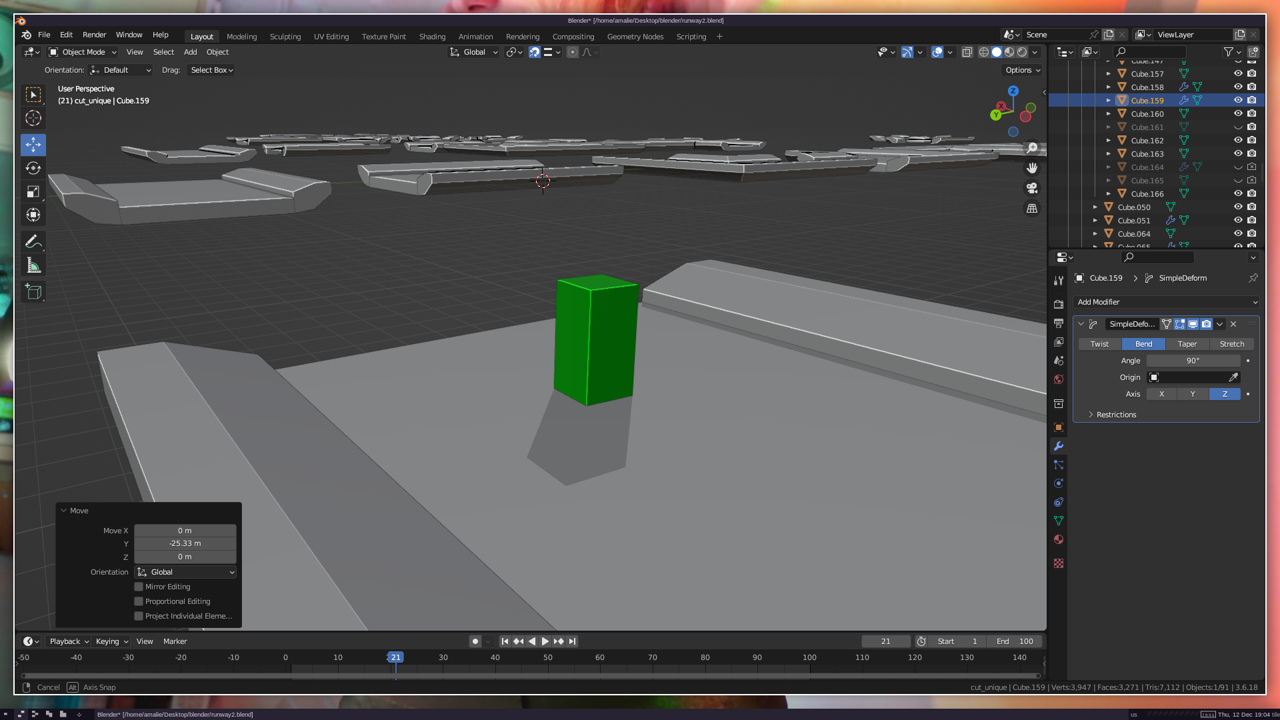Select the Scale tool
This screenshot has height=720, width=1280.
click(33, 192)
